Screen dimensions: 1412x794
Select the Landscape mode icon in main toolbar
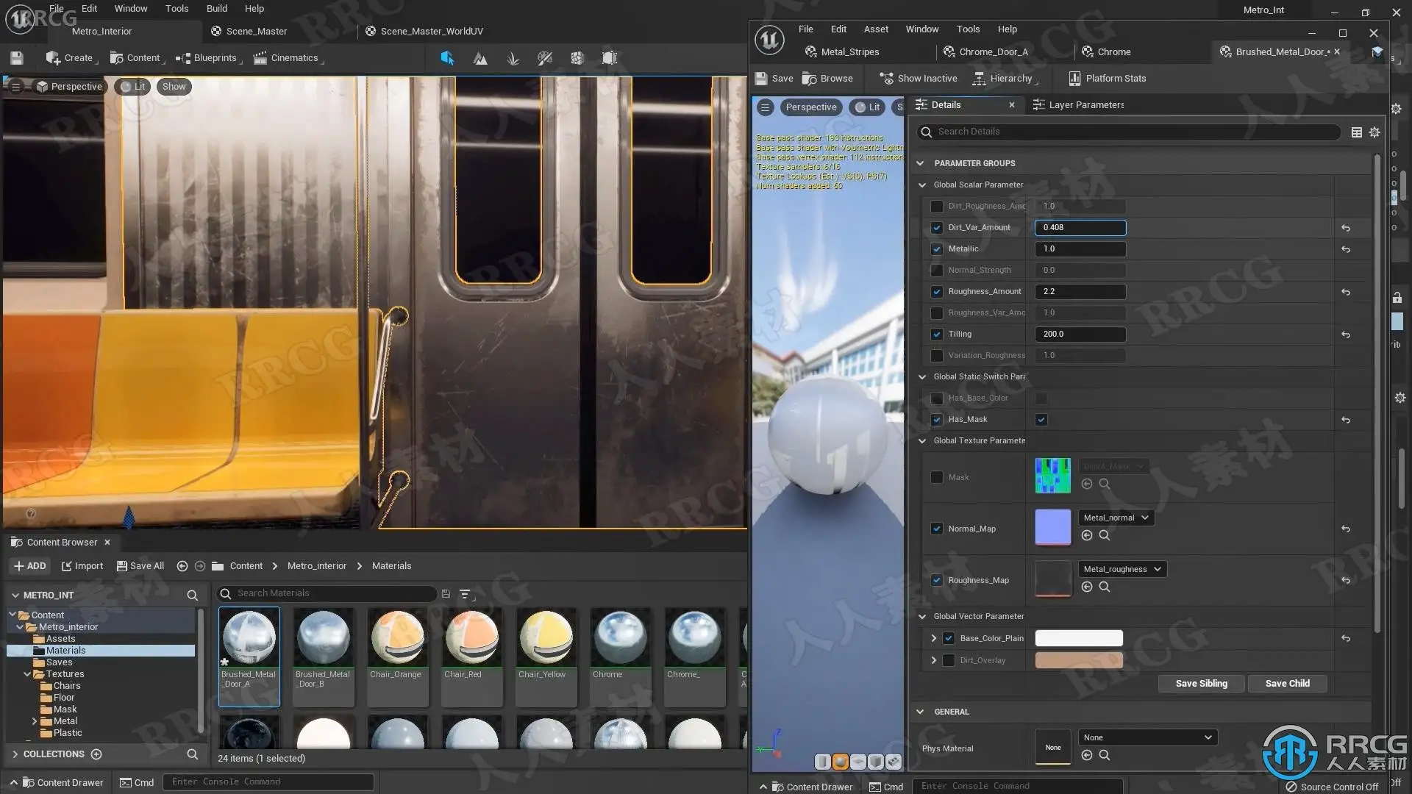click(x=480, y=58)
